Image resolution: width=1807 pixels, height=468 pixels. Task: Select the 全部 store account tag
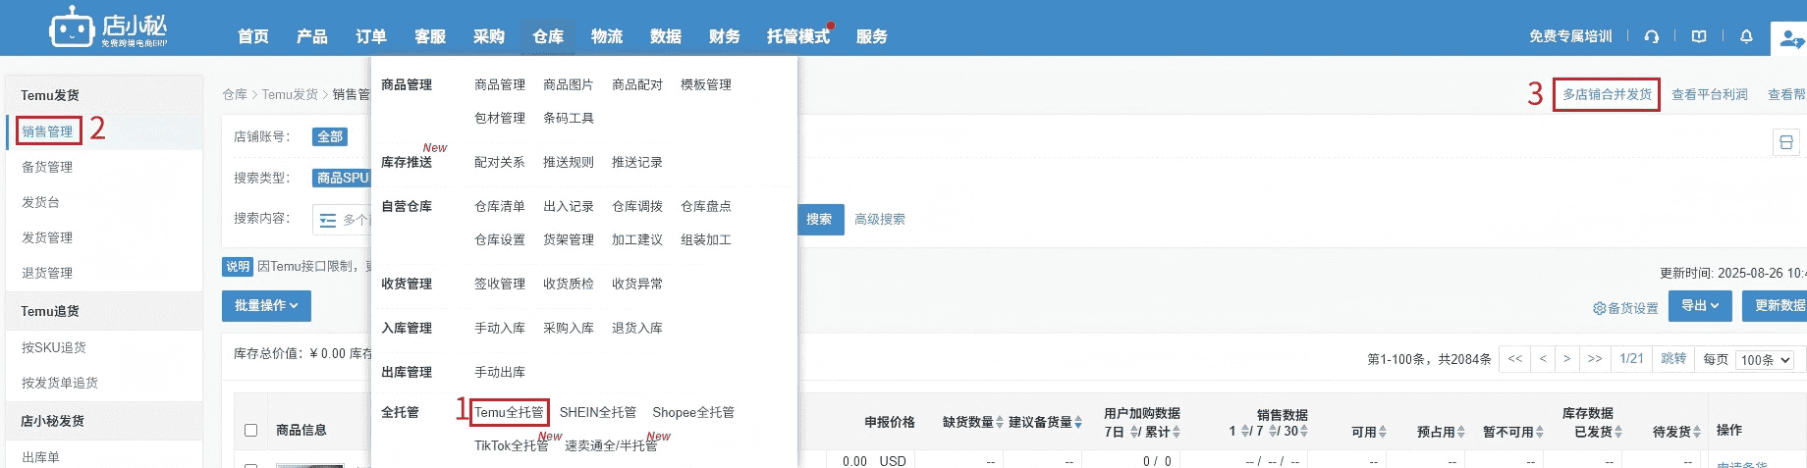click(330, 136)
